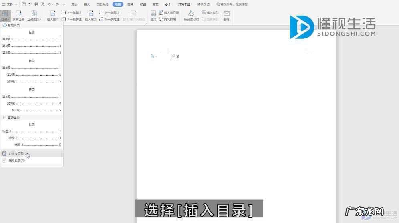Viewport: 399px width, 223px height.
Task: Go to previous footnote with 上一条脚注
Action: (x=71, y=12)
